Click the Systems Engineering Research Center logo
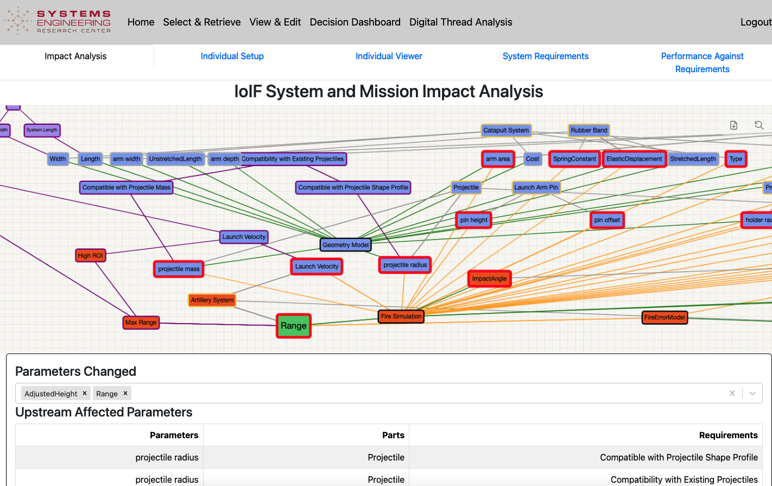Screen dimensions: 772x486 click(x=58, y=22)
